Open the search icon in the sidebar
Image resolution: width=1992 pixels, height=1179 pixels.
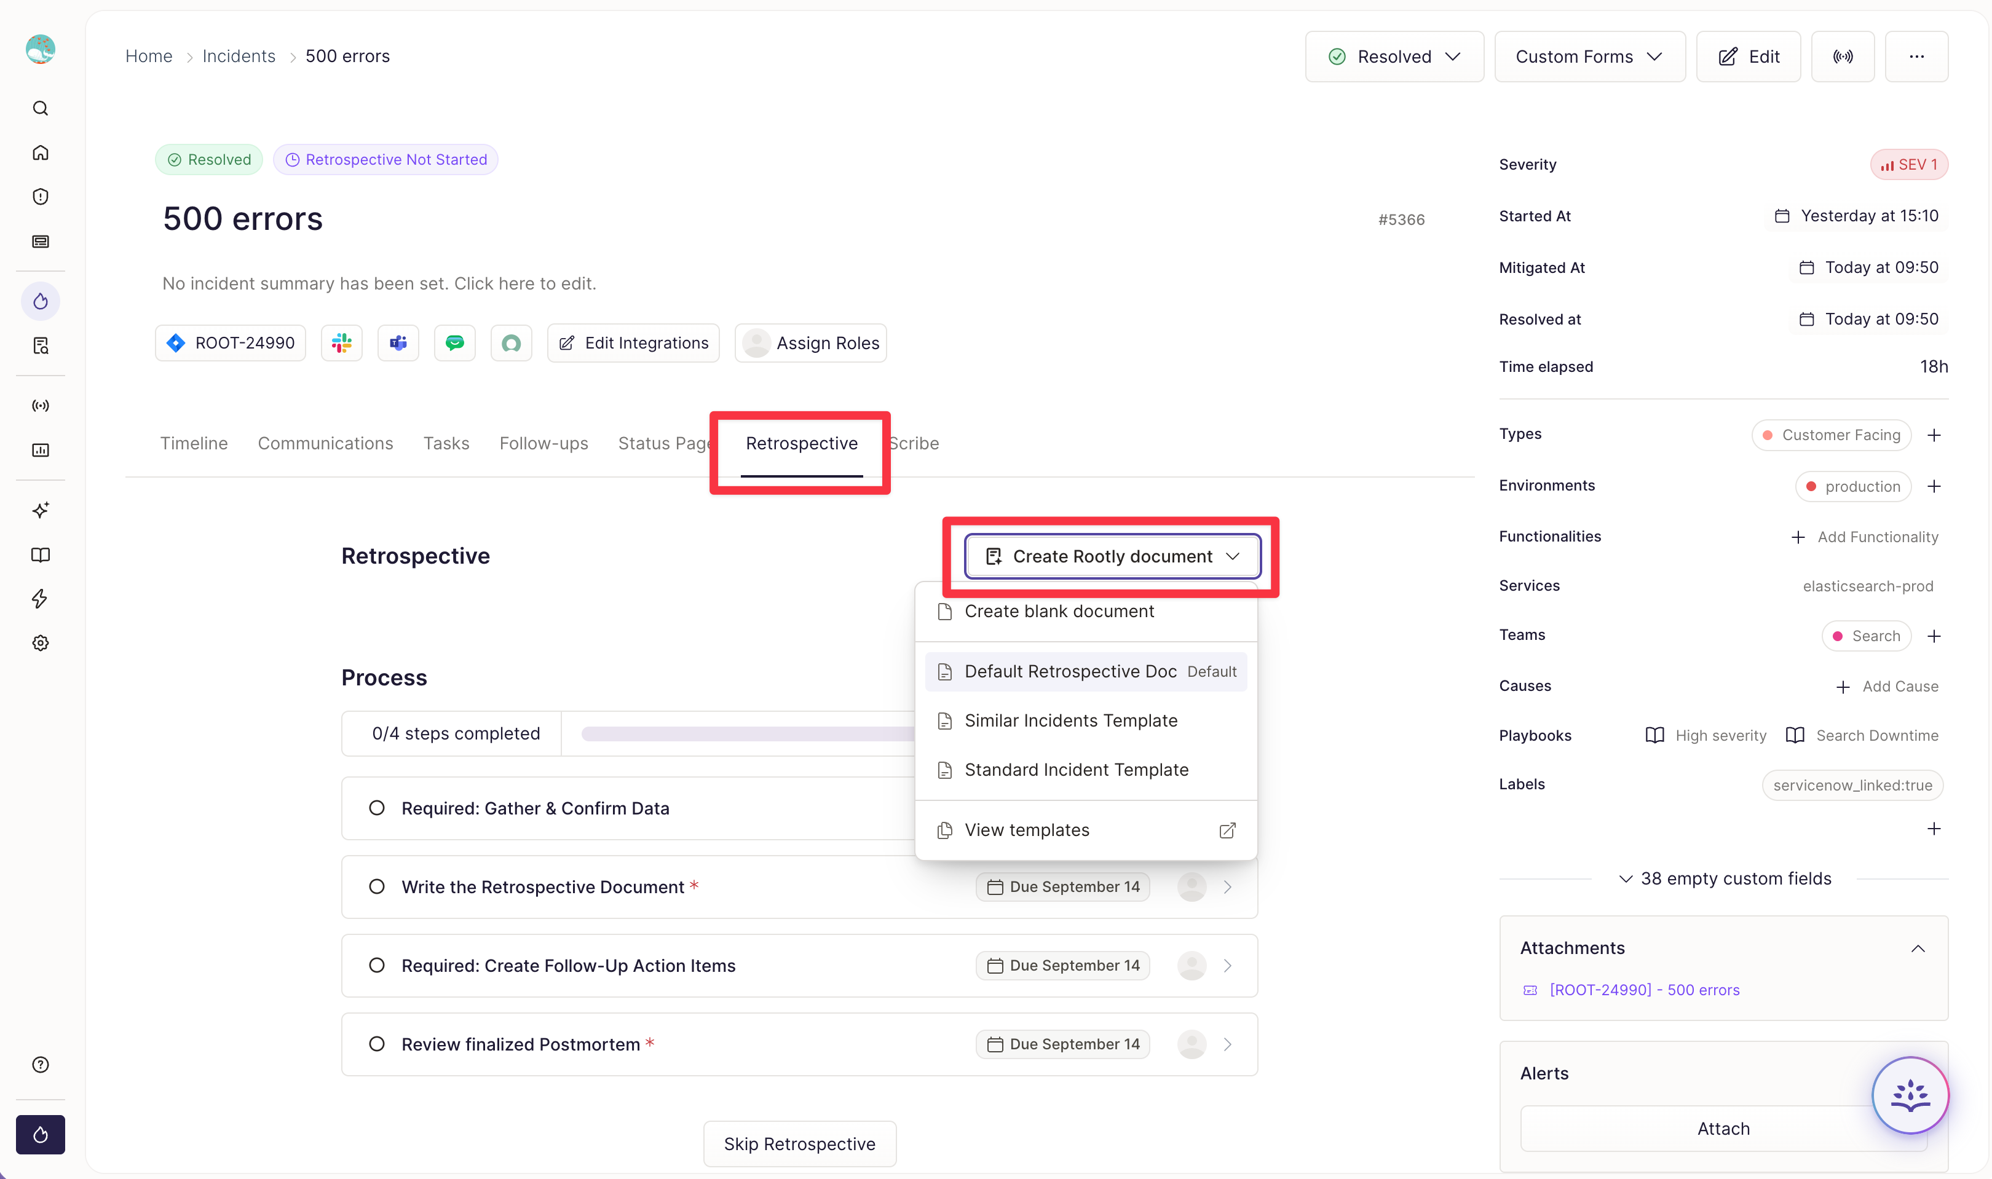41,108
